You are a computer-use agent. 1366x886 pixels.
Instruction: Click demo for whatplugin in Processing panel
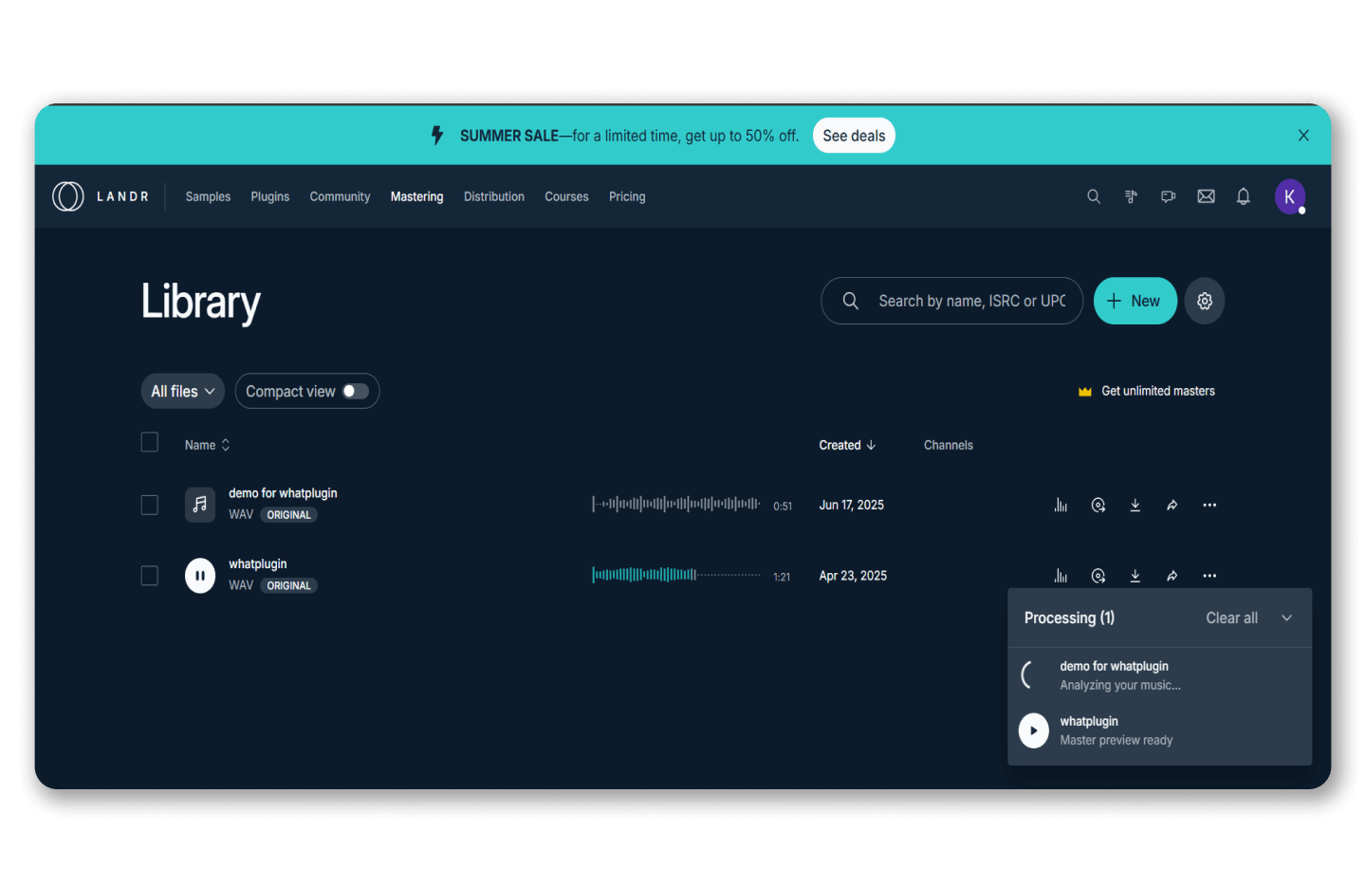1115,666
